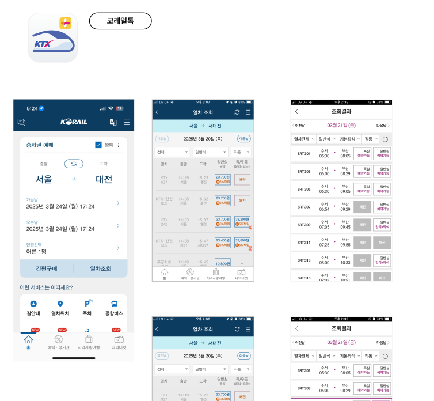
Task: Open 직통 dropdown on upper 조회결과 screen
Action: (x=371, y=139)
